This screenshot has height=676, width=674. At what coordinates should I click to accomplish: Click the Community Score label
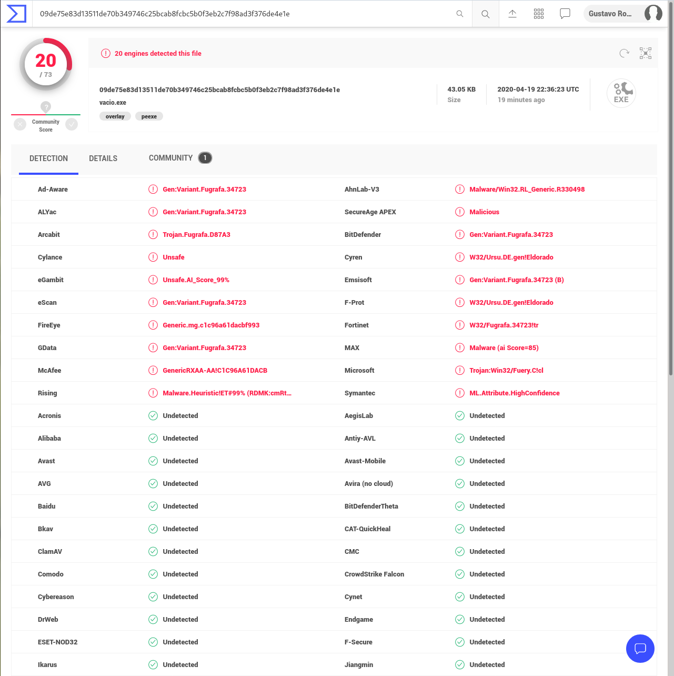pos(46,126)
